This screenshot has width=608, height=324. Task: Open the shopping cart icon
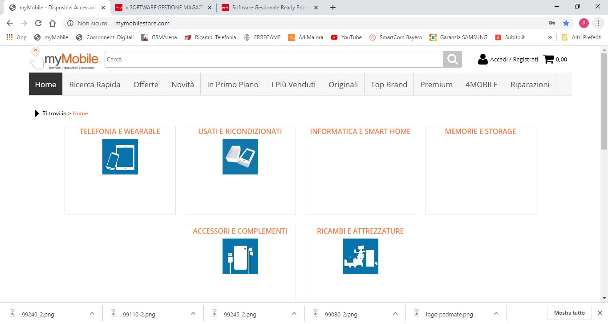point(548,59)
